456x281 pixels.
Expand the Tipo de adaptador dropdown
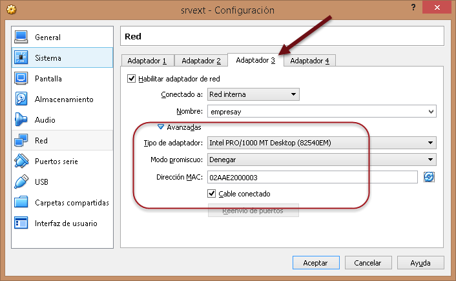[x=321, y=143]
